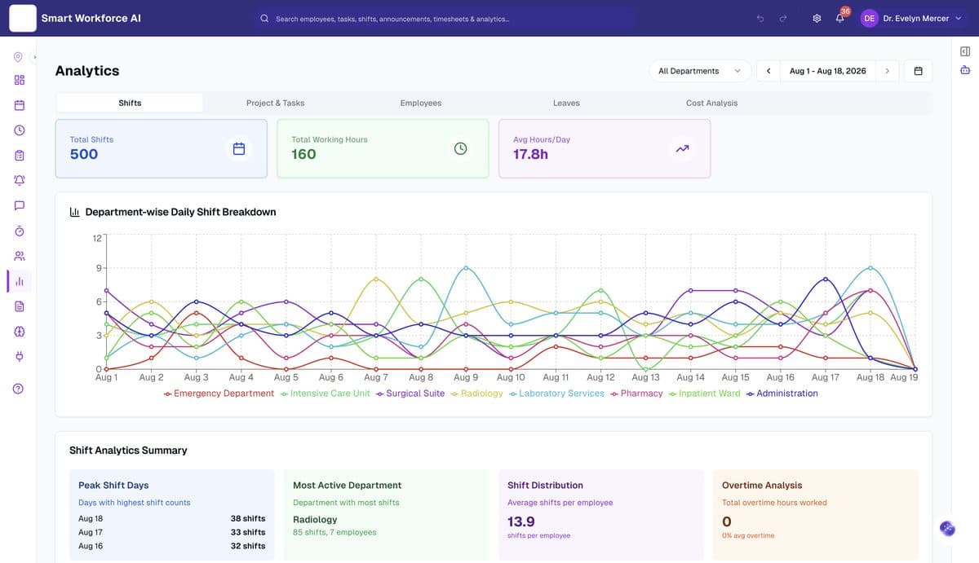The height and width of the screenshot is (563, 979).
Task: Switch to the Project & Tasks tab
Action: (x=276, y=103)
